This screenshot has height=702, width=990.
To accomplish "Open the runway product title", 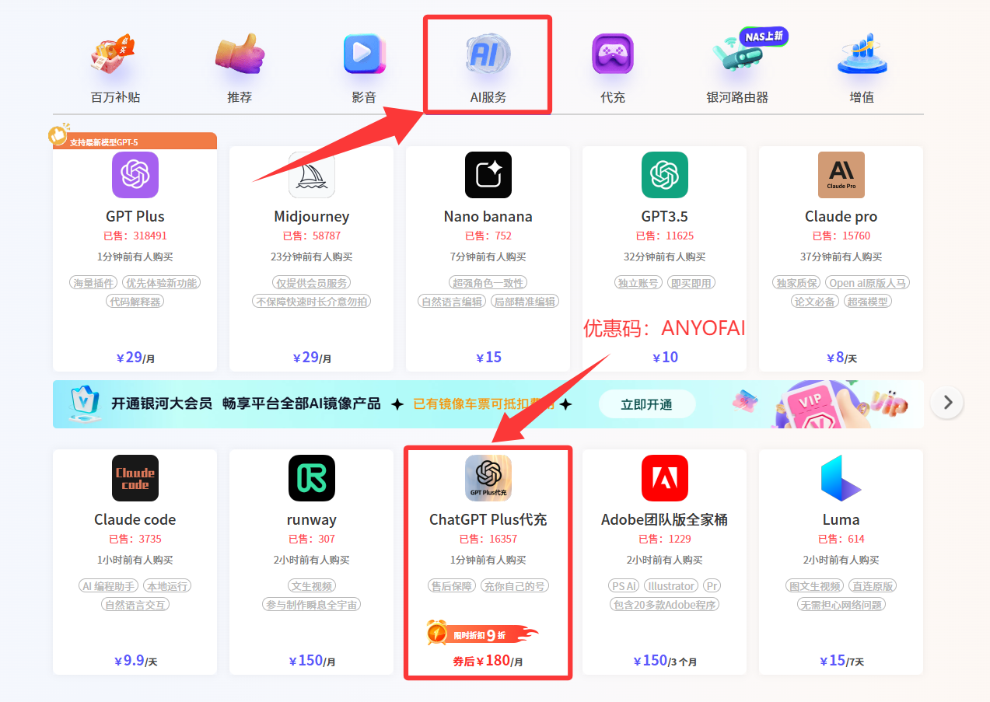I will (312, 519).
